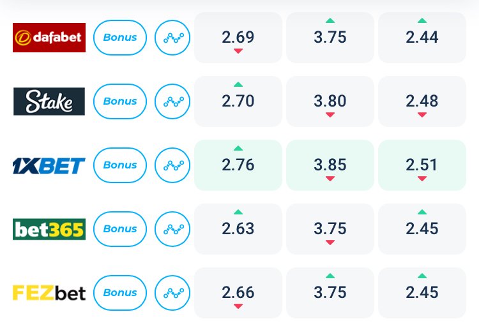Select the 3.80 draw odds at Stake
The image size is (479, 328).
tap(330, 101)
